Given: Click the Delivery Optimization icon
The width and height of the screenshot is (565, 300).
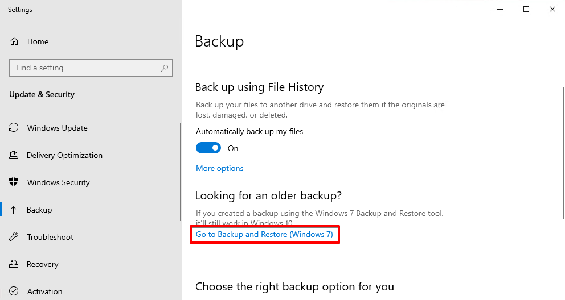Looking at the screenshot, I should pos(14,155).
